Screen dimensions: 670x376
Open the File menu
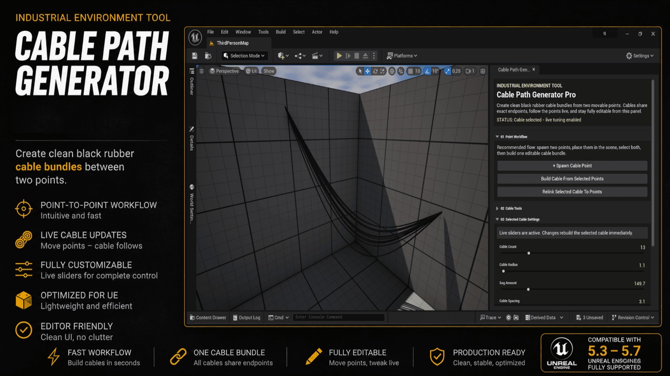(210, 32)
